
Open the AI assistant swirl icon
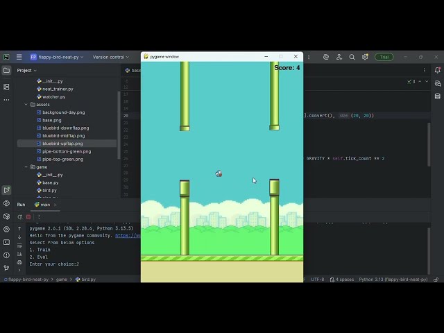point(326,57)
